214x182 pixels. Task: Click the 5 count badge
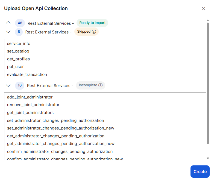pos(19,32)
